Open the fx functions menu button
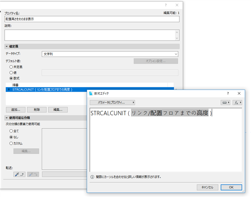 [237, 102]
